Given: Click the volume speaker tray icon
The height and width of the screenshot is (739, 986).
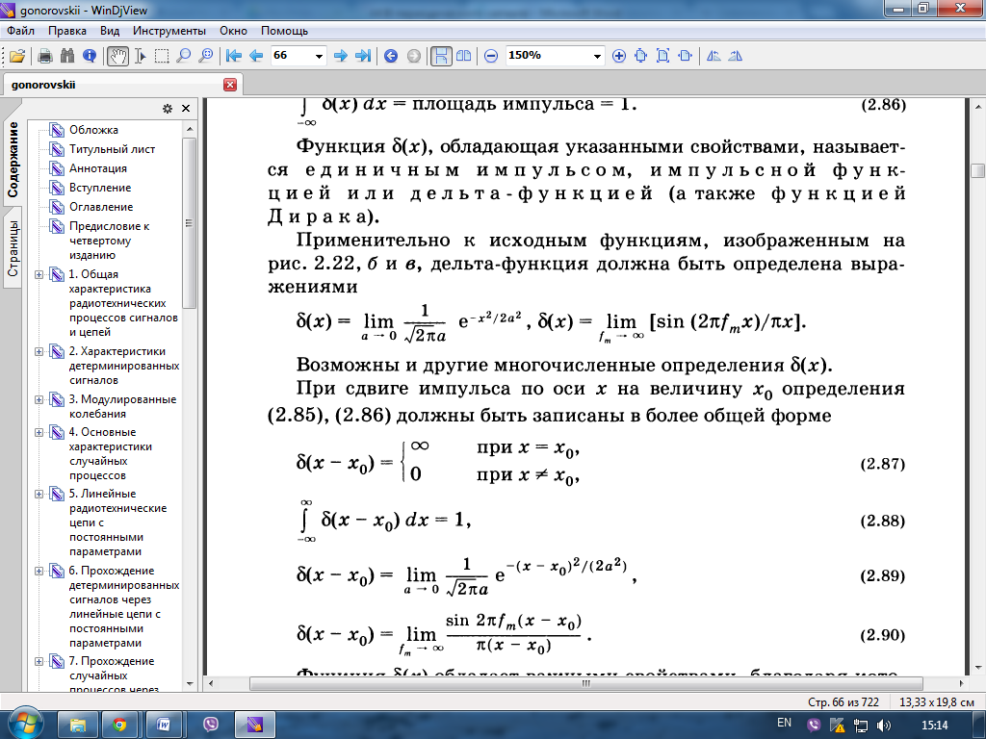Looking at the screenshot, I should click(883, 726).
